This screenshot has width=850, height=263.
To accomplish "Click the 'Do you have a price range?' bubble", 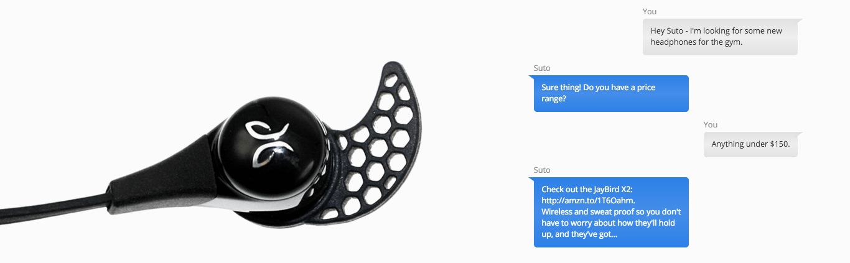I will 611,93.
